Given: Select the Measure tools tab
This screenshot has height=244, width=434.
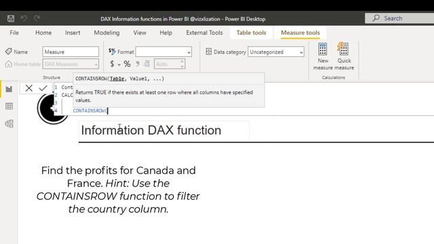Looking at the screenshot, I should coord(300,33).
